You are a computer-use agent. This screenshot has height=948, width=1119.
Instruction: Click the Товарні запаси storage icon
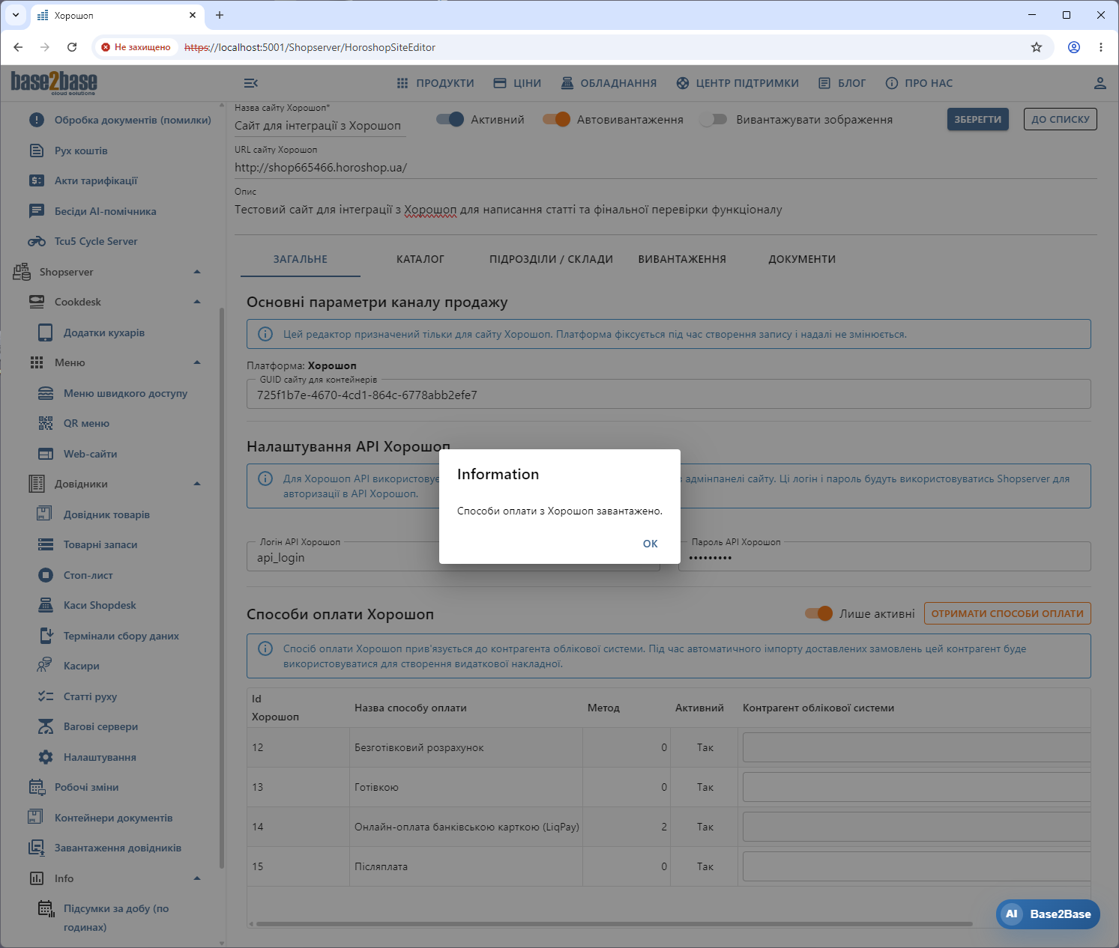[46, 544]
